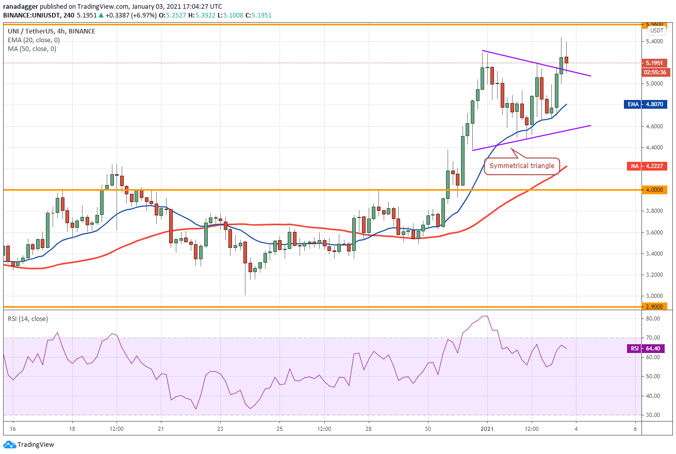Click the TradingView logo icon
Screen dimensions: 676x454
(9, 444)
